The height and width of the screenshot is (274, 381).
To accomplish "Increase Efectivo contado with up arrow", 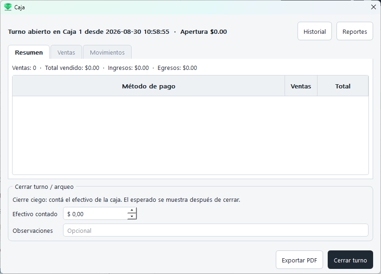I will (132, 211).
